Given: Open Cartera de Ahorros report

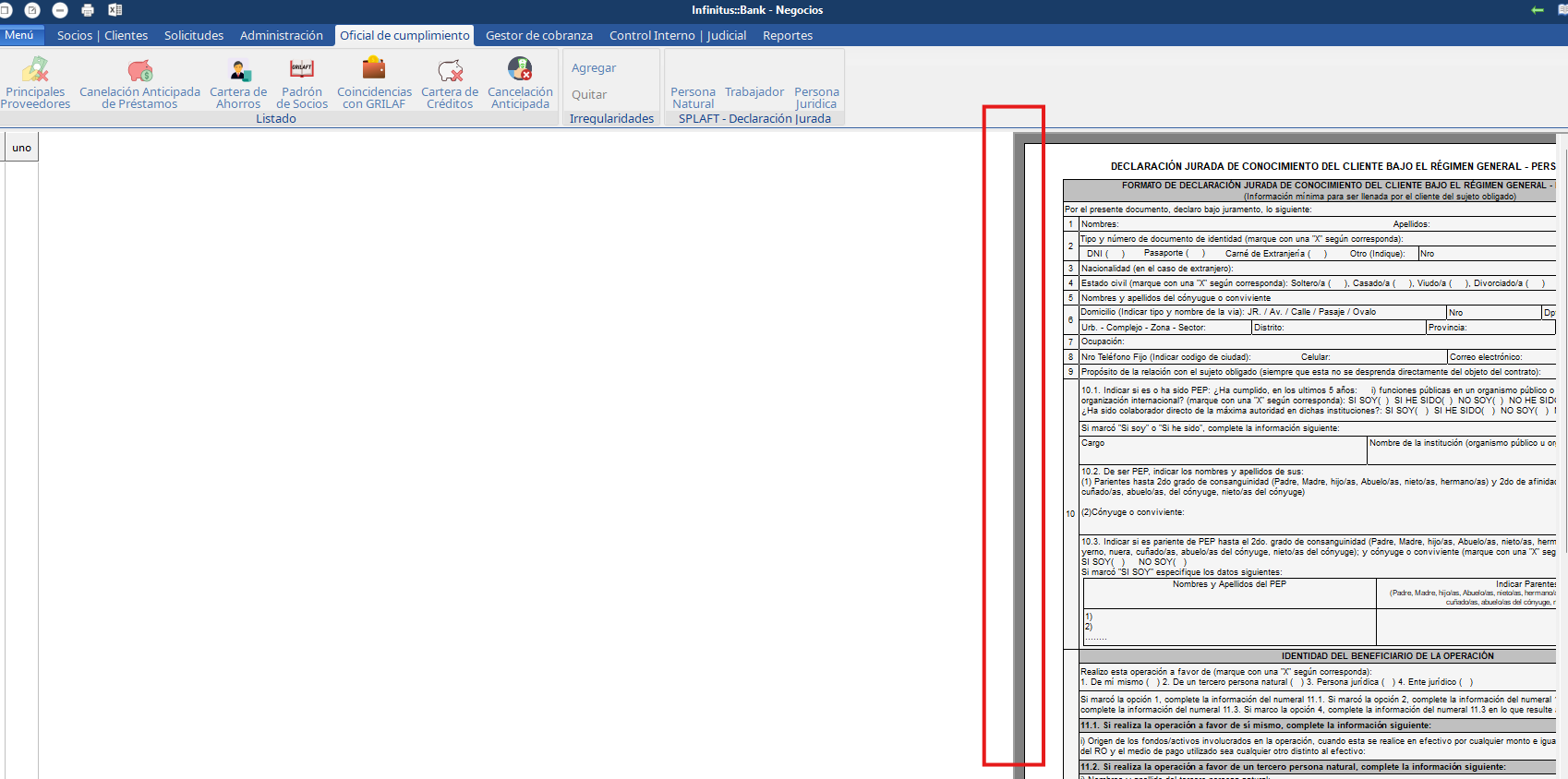Looking at the screenshot, I should (238, 83).
